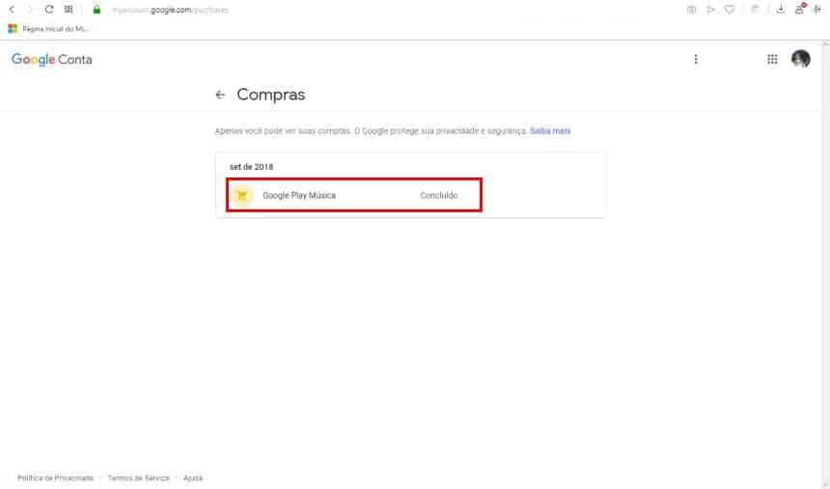Screen dimensions: 830x489
Task: Open the Google apps grid launcher
Action: click(772, 59)
